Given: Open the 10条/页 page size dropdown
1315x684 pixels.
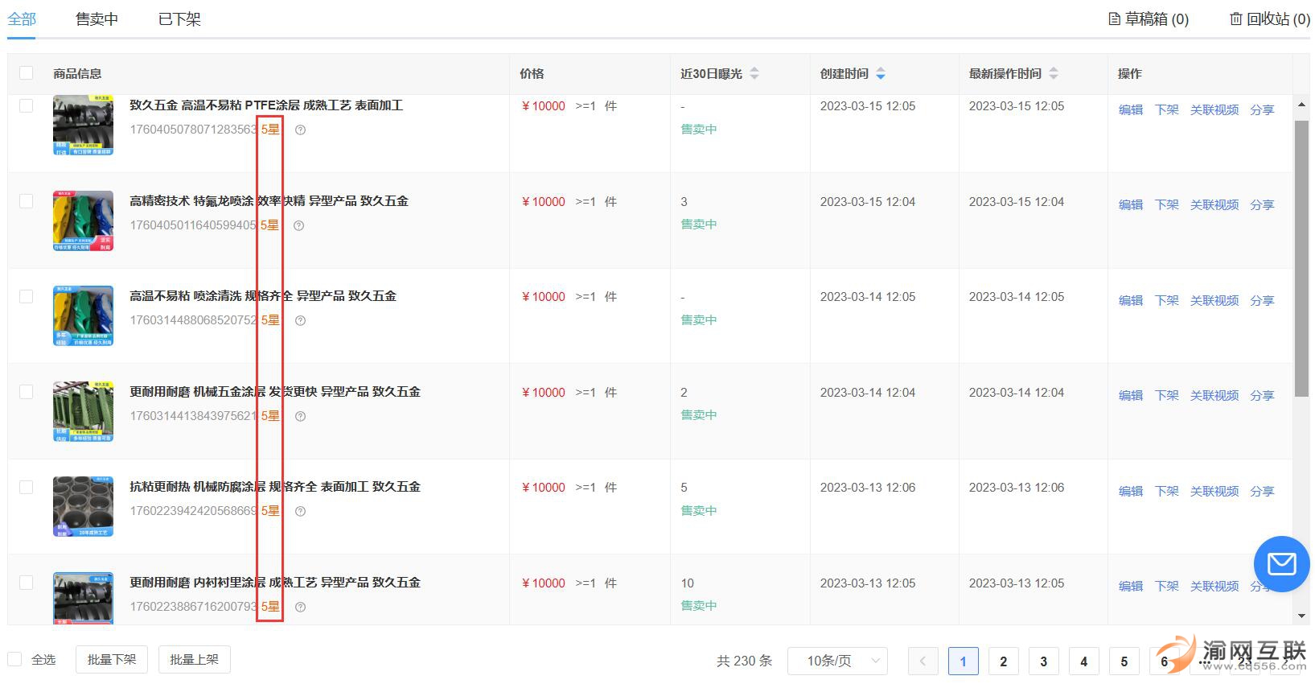Looking at the screenshot, I should [x=836, y=661].
